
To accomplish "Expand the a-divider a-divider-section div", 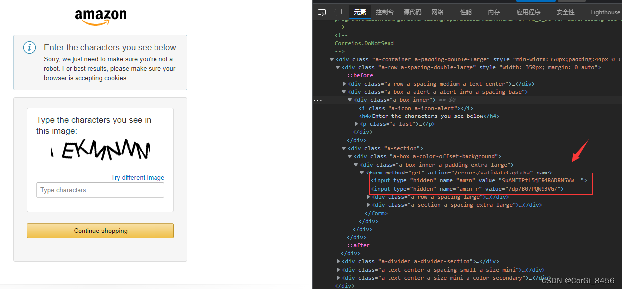I will click(x=338, y=261).
